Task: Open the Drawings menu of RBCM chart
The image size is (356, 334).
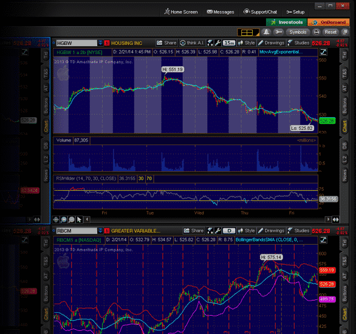Action: pyautogui.click(x=271, y=231)
